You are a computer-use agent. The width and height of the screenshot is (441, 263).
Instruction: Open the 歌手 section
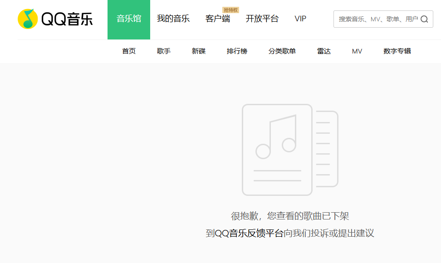coord(164,51)
